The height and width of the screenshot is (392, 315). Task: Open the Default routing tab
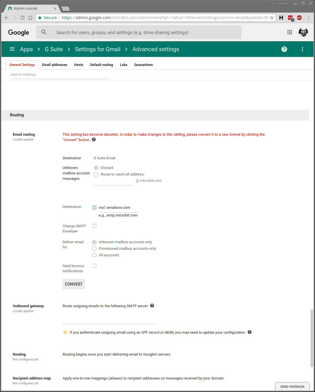[x=101, y=65]
